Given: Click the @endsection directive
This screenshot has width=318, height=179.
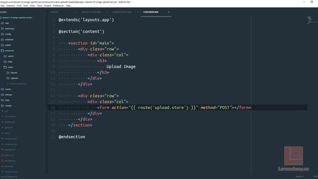Looking at the screenshot, I should click(72, 137).
